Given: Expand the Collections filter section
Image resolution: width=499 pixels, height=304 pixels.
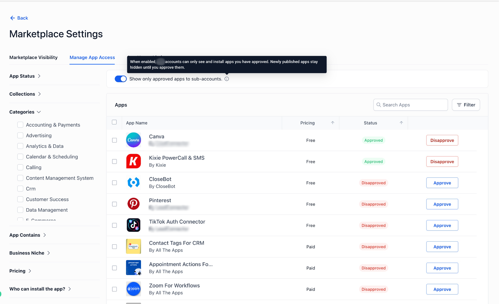Looking at the screenshot, I should click(x=25, y=94).
